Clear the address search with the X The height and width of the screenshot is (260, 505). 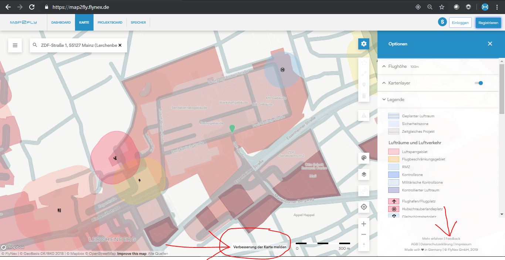(120, 45)
